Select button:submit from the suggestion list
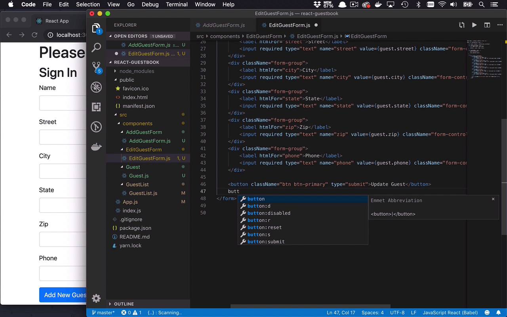507x317 pixels. [x=266, y=242]
